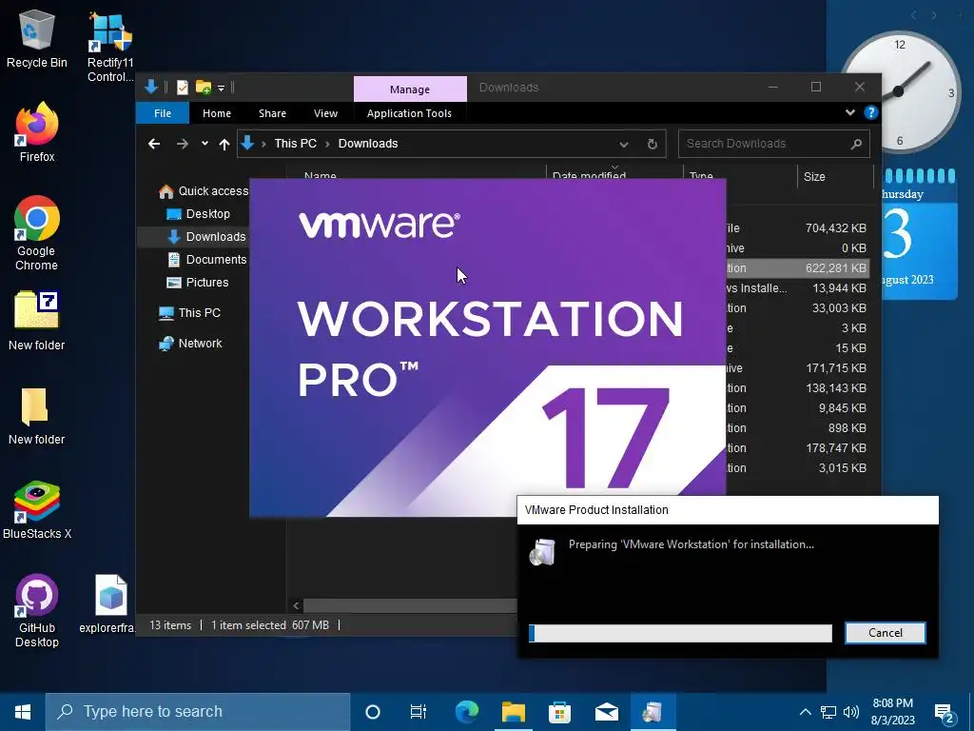Select Downloads in navigation pane
The image size is (974, 731).
click(x=206, y=237)
